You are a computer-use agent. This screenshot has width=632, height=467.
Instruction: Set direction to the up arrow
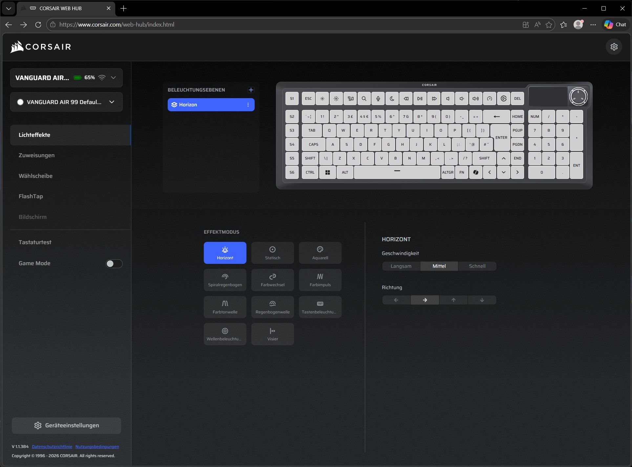point(453,300)
